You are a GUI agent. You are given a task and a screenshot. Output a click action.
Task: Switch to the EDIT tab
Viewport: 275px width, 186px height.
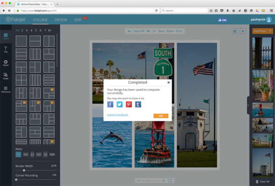(78, 20)
